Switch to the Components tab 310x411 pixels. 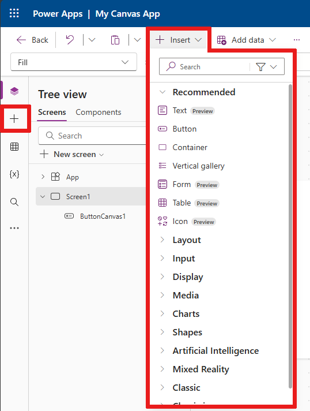[x=99, y=112]
